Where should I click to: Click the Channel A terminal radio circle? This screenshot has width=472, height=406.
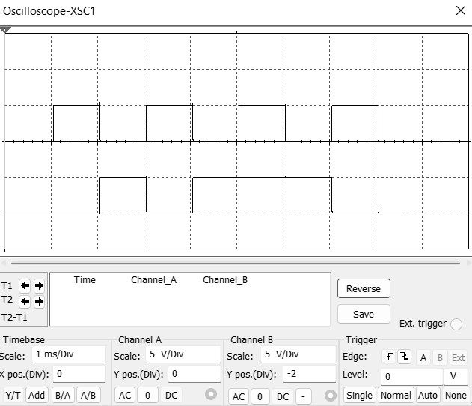pyautogui.click(x=212, y=395)
